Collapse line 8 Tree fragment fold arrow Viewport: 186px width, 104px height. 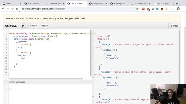point(8,53)
